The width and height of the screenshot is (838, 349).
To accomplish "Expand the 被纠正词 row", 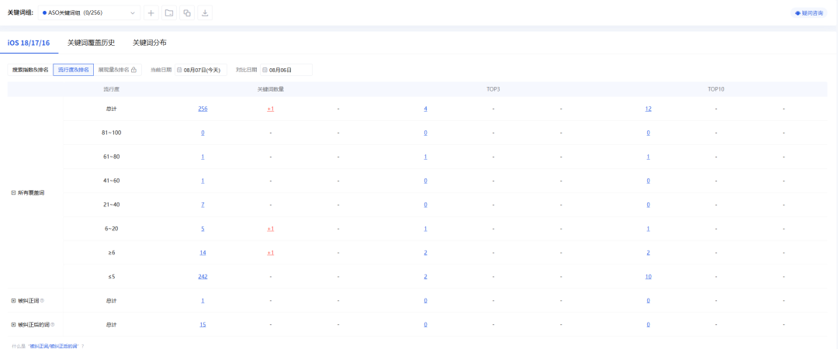I will (13, 301).
